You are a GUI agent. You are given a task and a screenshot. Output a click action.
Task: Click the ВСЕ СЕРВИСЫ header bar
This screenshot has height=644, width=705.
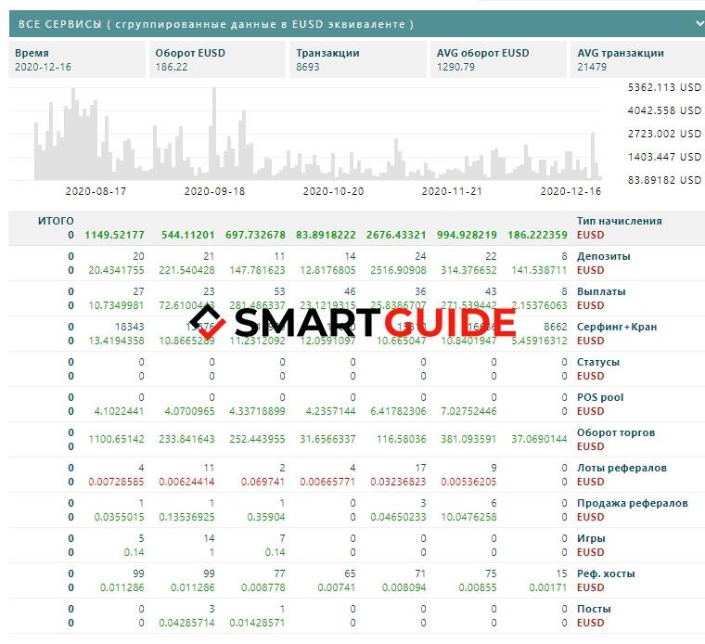(x=357, y=24)
